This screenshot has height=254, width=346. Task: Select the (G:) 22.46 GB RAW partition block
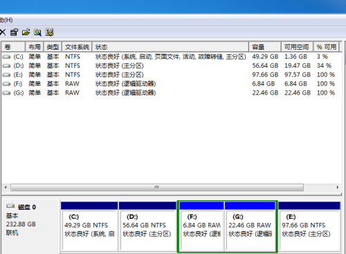[x=250, y=226]
